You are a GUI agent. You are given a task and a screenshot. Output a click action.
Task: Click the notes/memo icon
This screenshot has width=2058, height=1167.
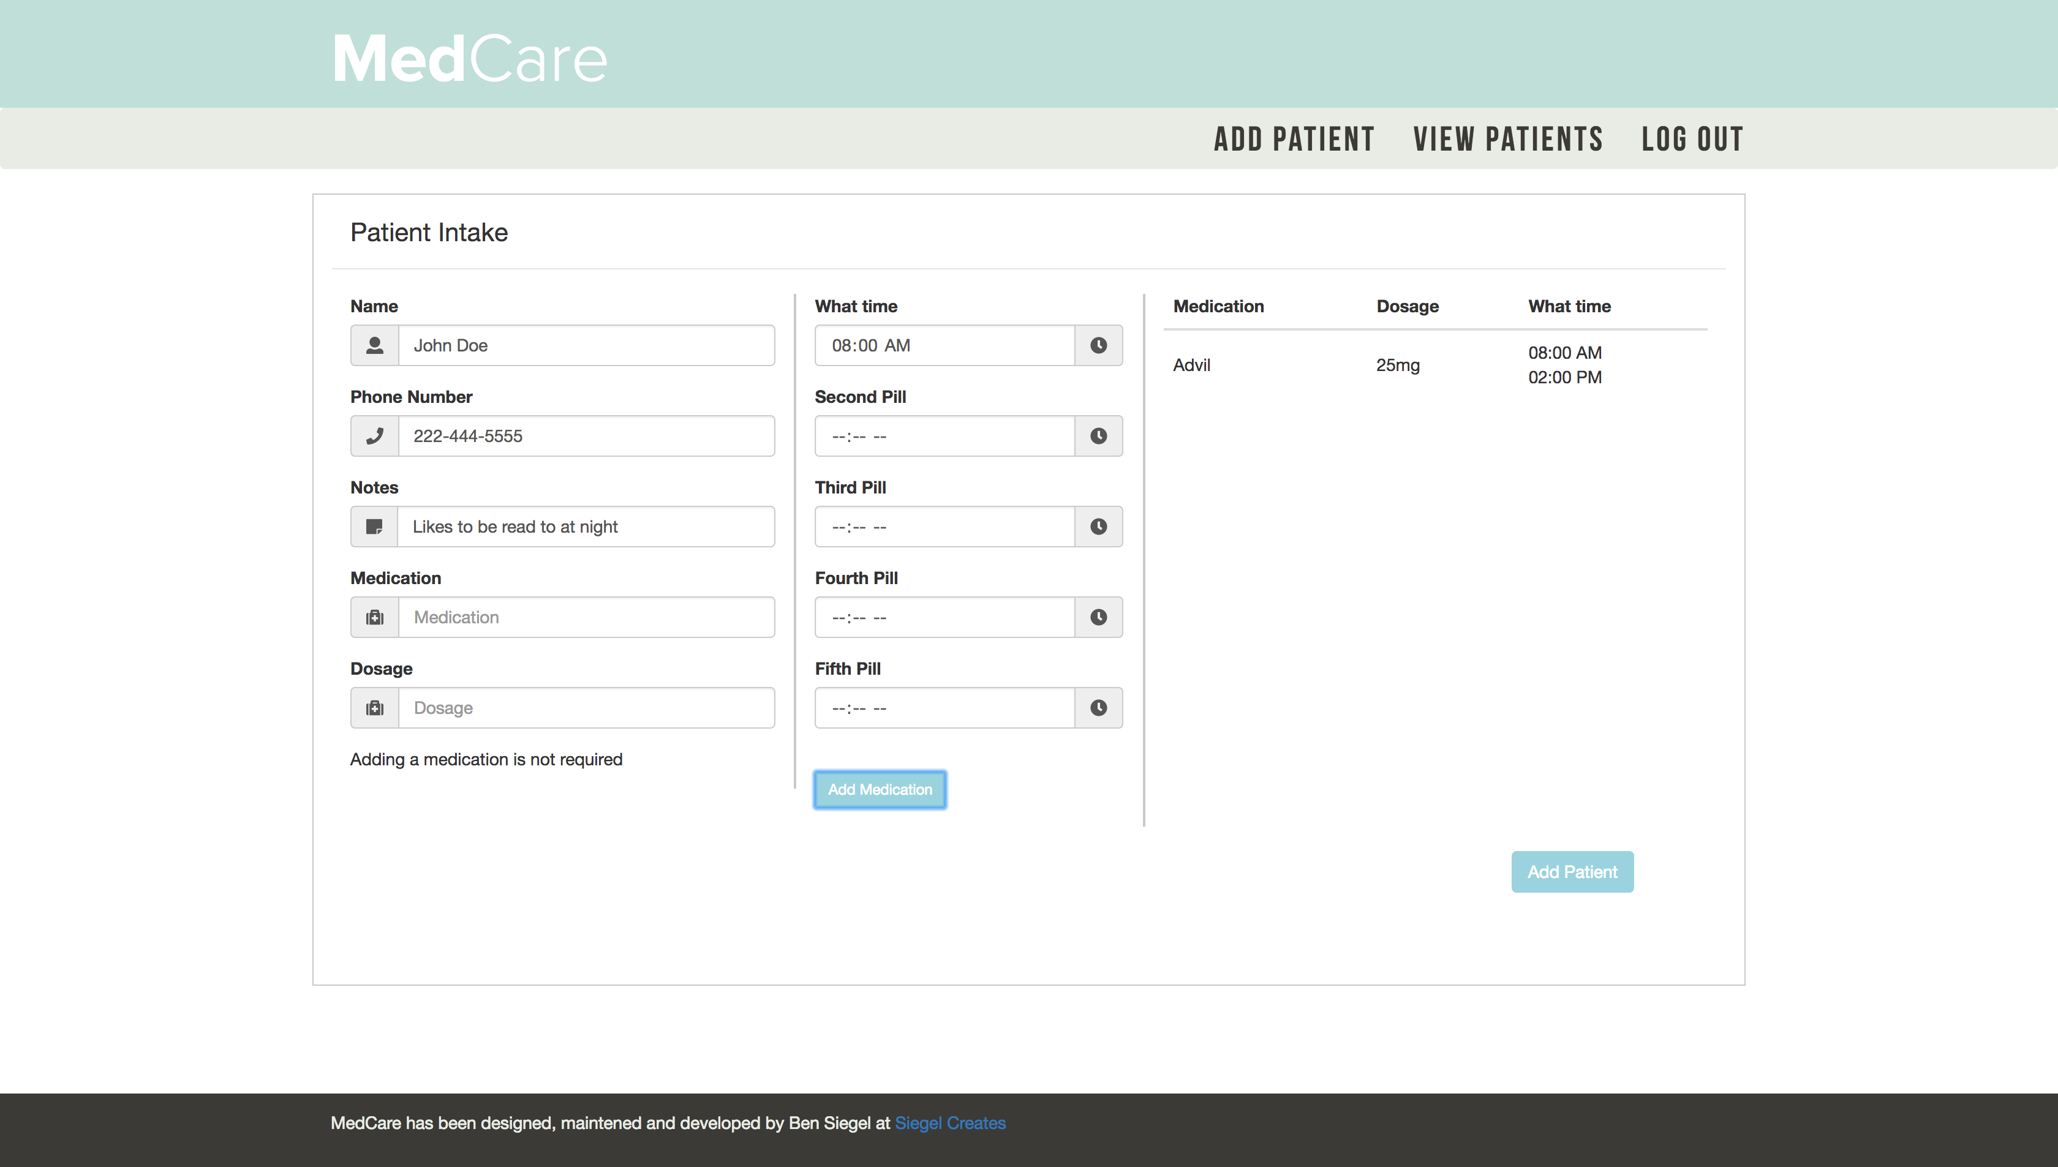coord(375,525)
